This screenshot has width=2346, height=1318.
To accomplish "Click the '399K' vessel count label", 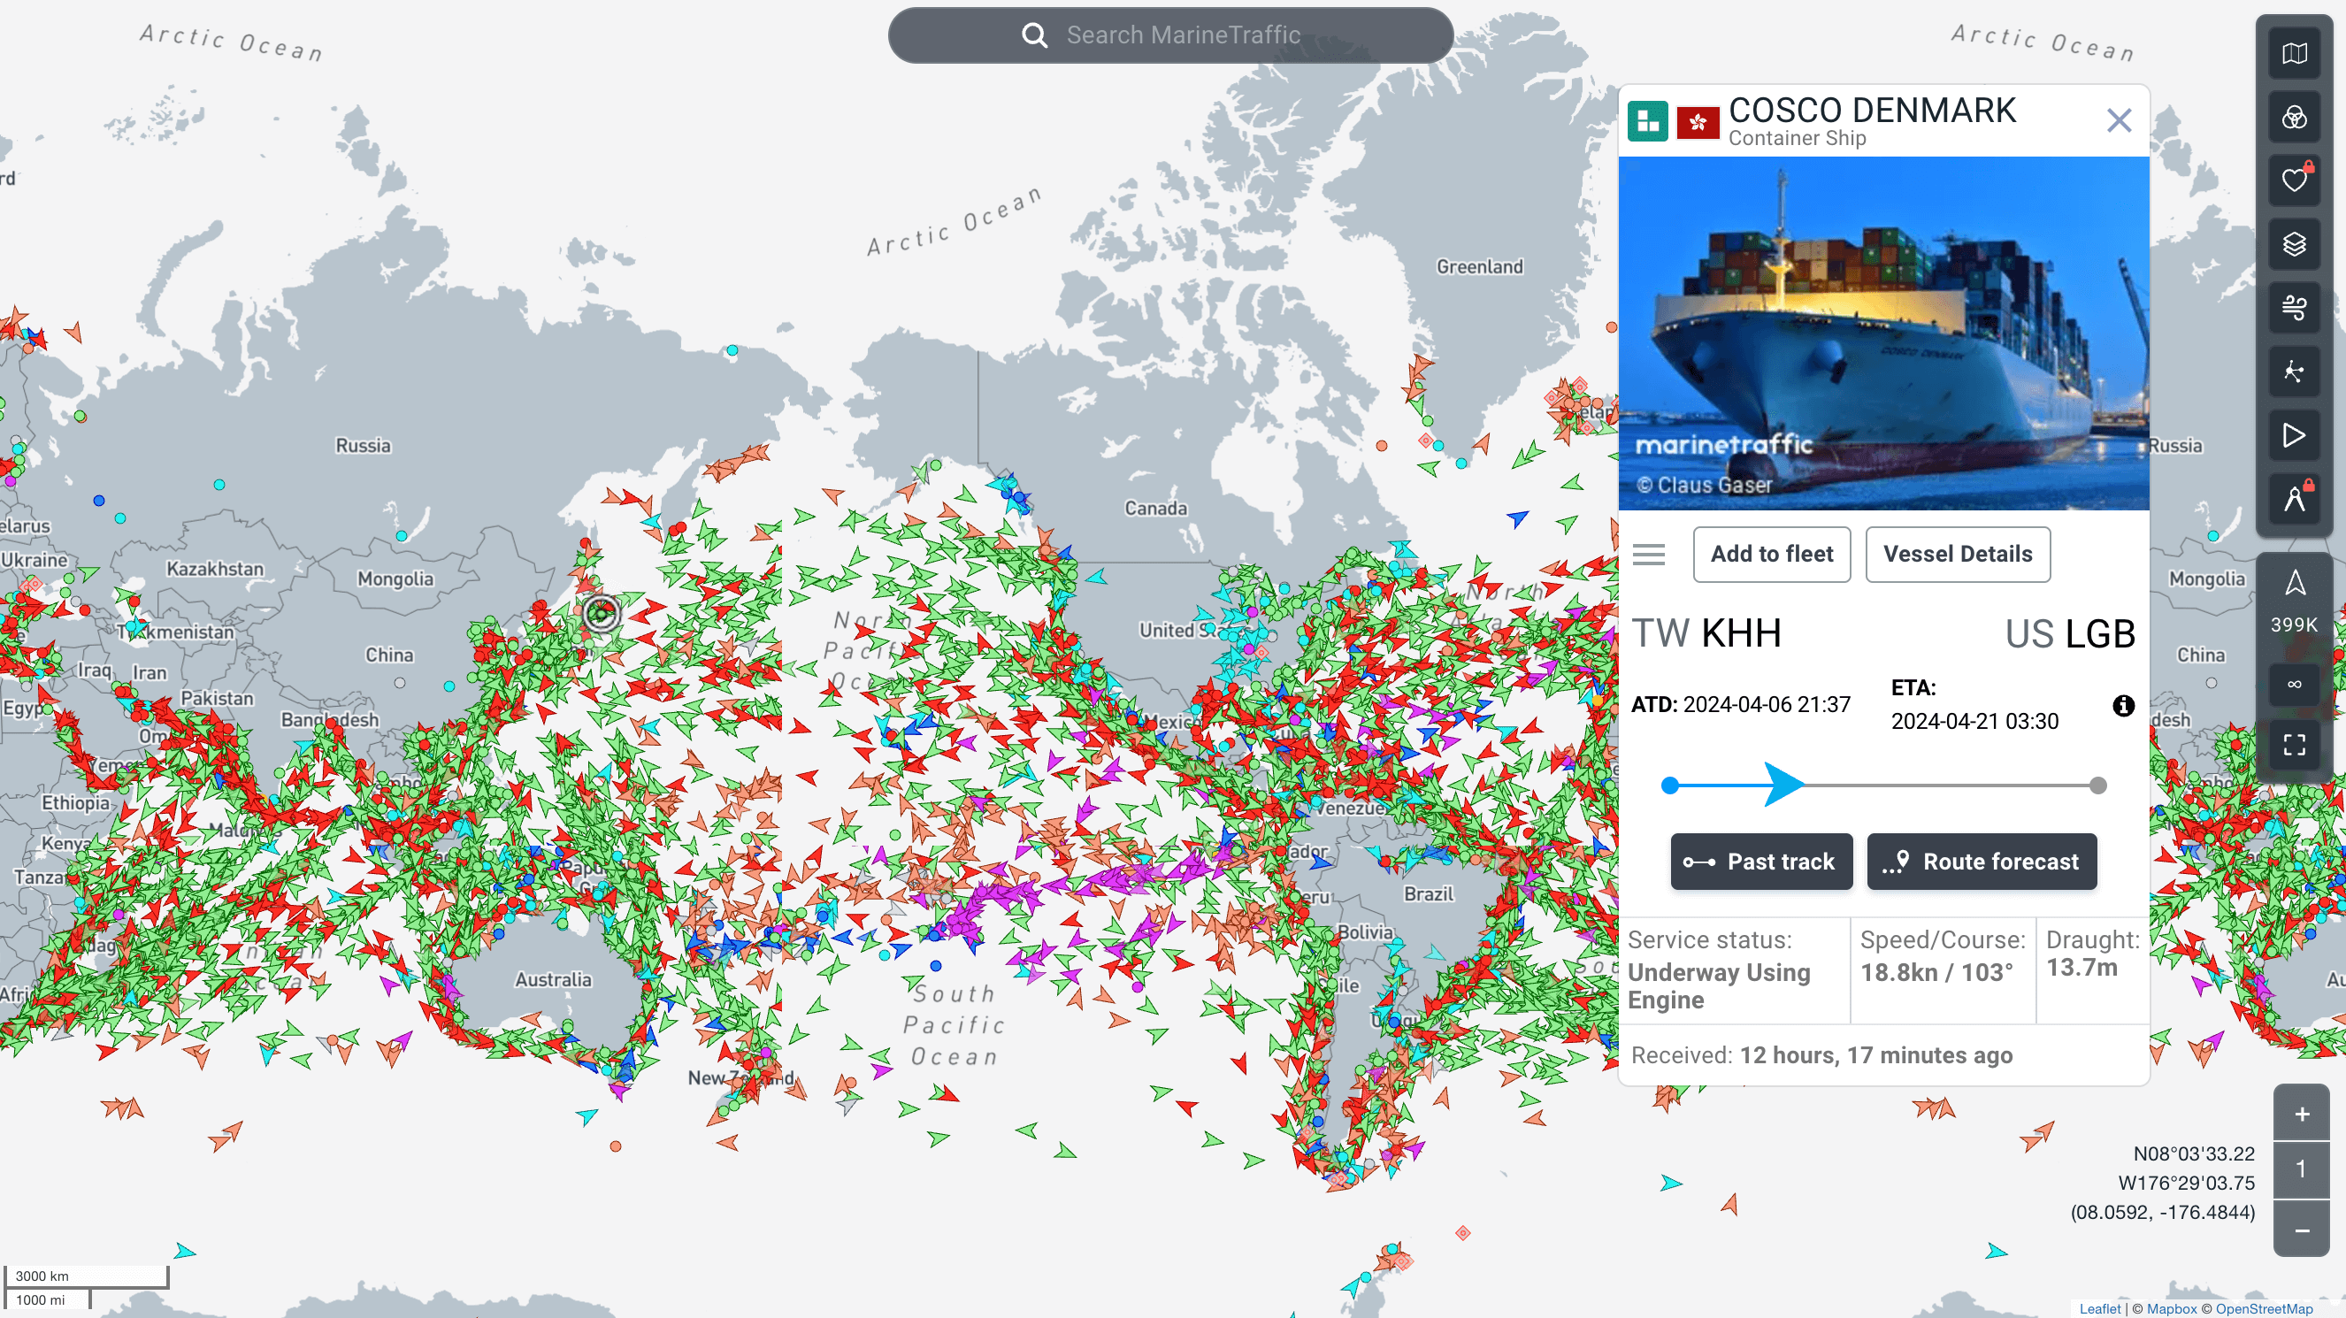I will click(x=2294, y=625).
